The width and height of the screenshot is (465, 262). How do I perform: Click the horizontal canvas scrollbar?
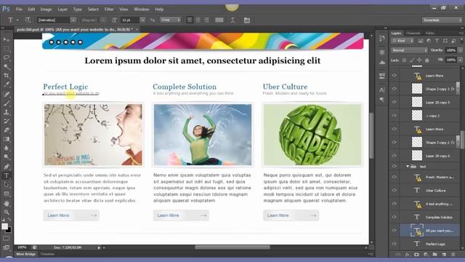pyautogui.click(x=232, y=247)
